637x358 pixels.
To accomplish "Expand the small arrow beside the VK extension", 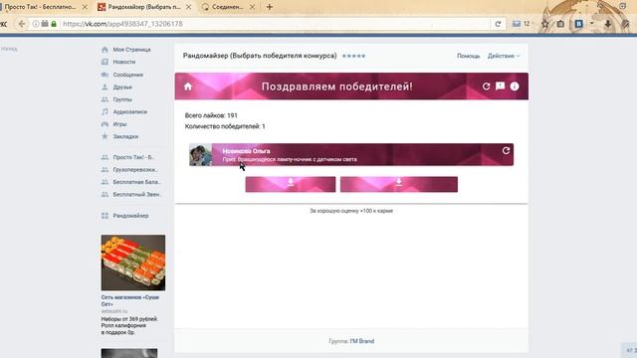I will click(591, 24).
